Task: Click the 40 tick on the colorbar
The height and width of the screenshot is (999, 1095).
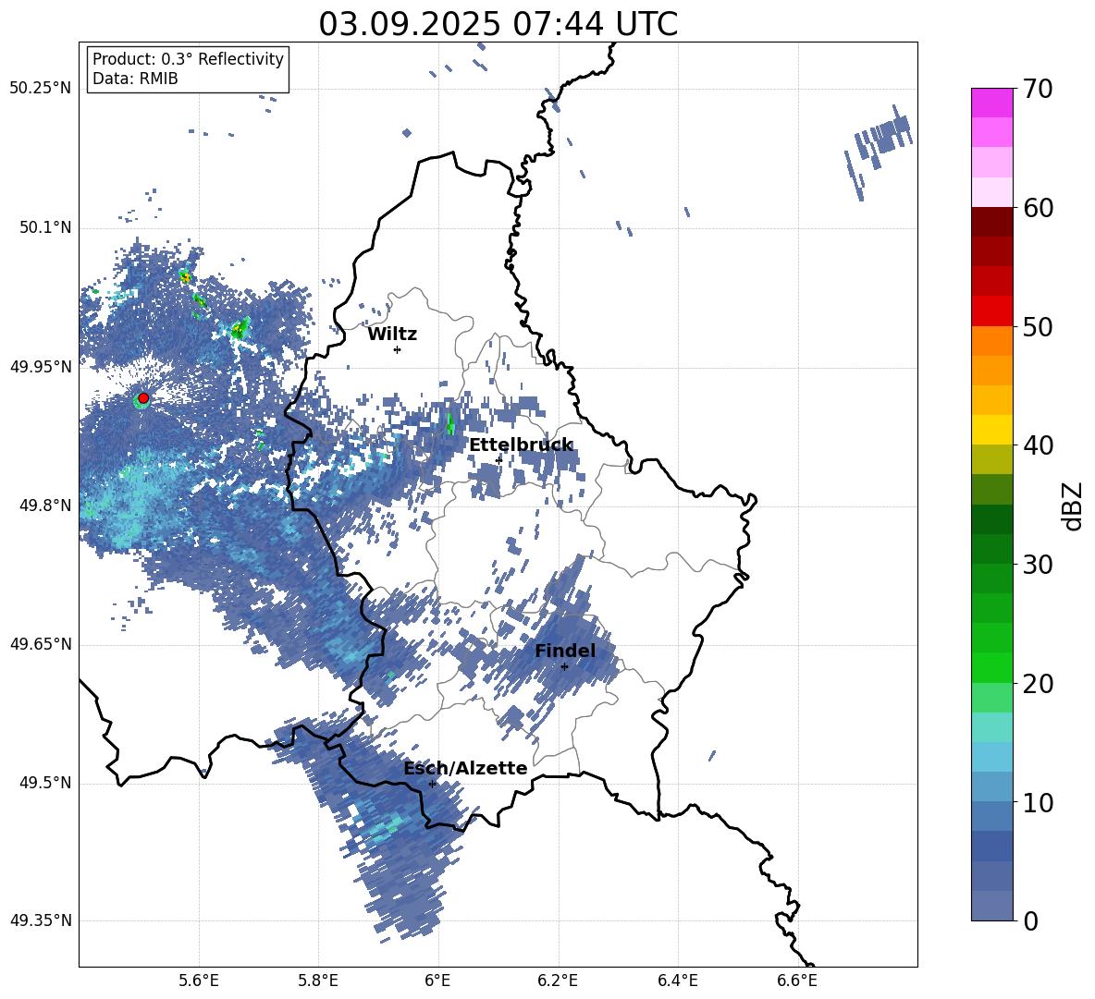Action: pyautogui.click(x=1037, y=445)
